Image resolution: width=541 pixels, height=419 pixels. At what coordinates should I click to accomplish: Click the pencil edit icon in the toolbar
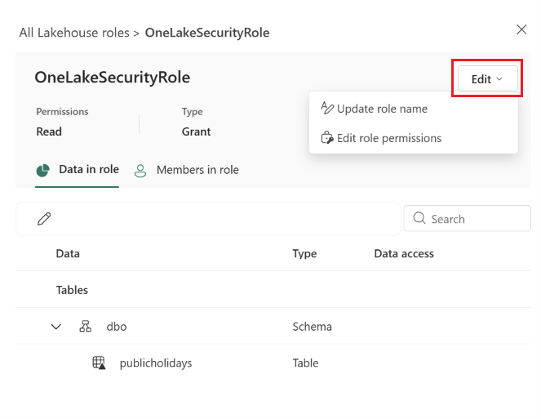tap(44, 219)
